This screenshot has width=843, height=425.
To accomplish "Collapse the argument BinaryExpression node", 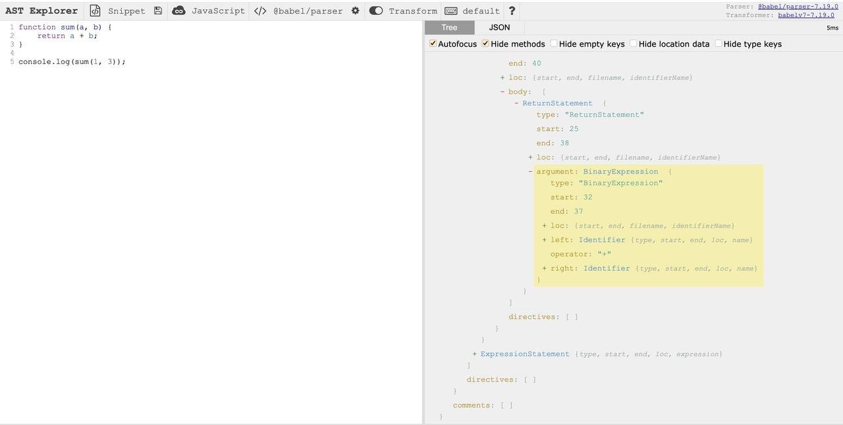I will [530, 172].
